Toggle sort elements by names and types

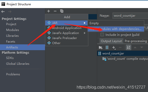tap(129, 47)
